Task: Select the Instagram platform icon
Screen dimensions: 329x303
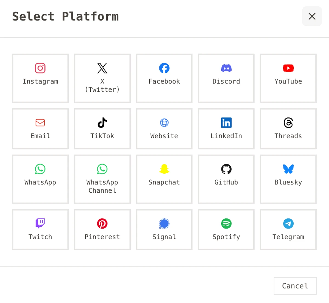Action: click(40, 68)
